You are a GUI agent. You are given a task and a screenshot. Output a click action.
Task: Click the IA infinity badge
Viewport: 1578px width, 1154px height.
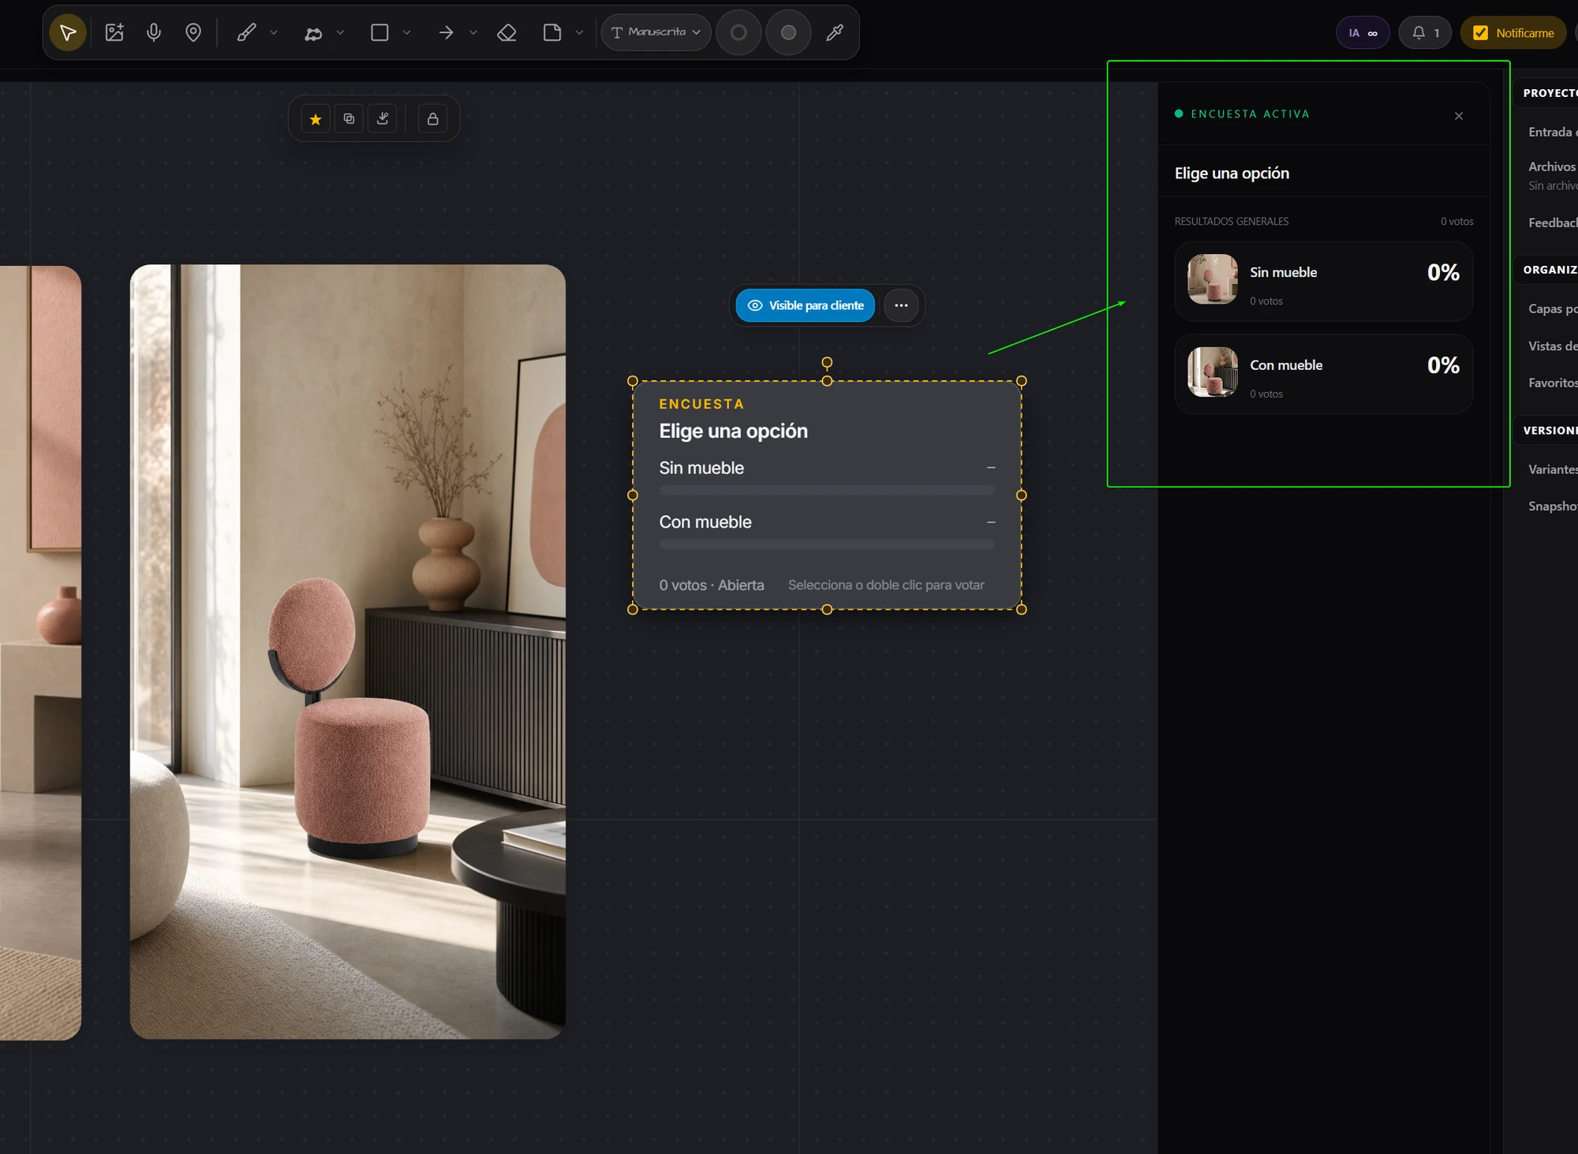(x=1363, y=32)
